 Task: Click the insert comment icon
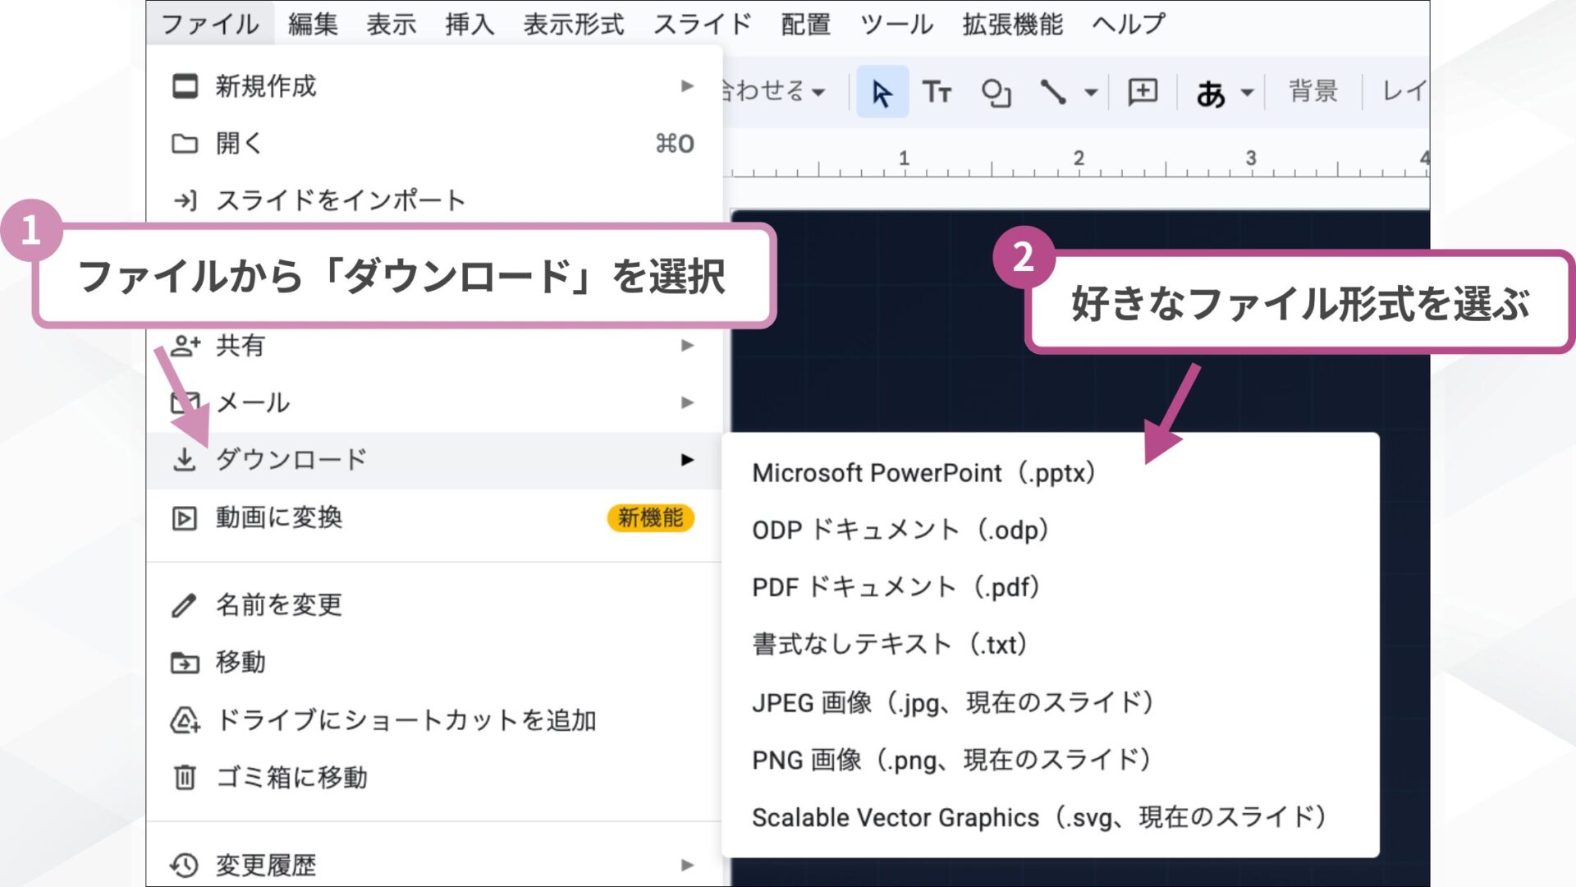click(1141, 92)
